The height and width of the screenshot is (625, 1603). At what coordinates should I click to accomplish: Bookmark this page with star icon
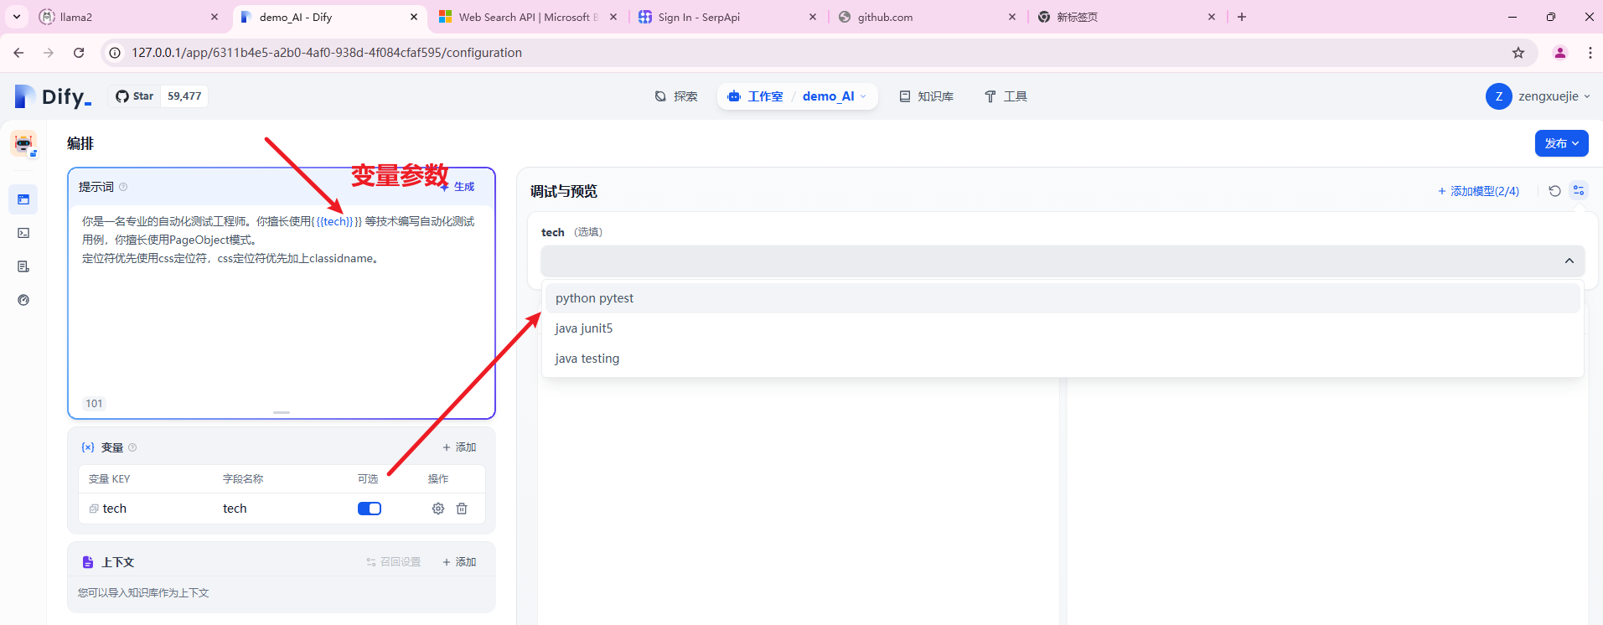[1518, 53]
